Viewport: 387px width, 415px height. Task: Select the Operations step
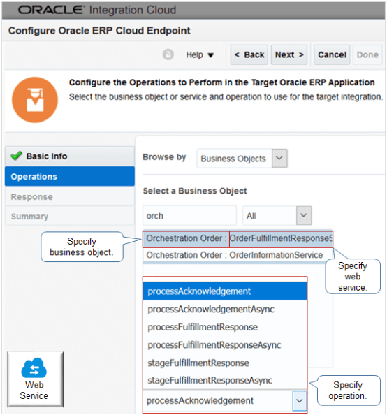[70, 176]
